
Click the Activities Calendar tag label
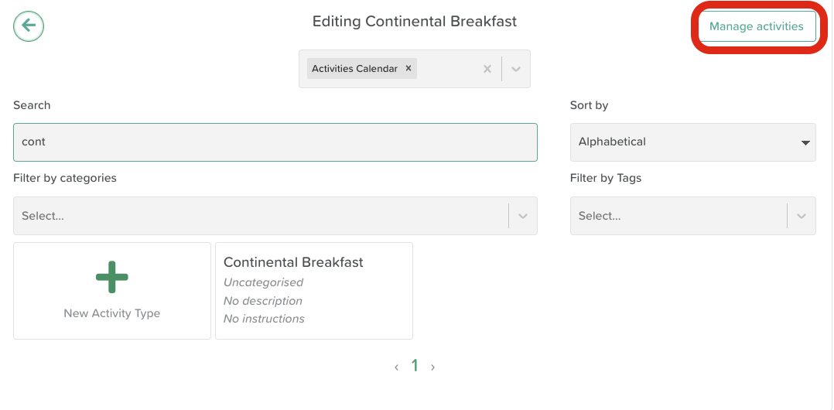coord(354,69)
